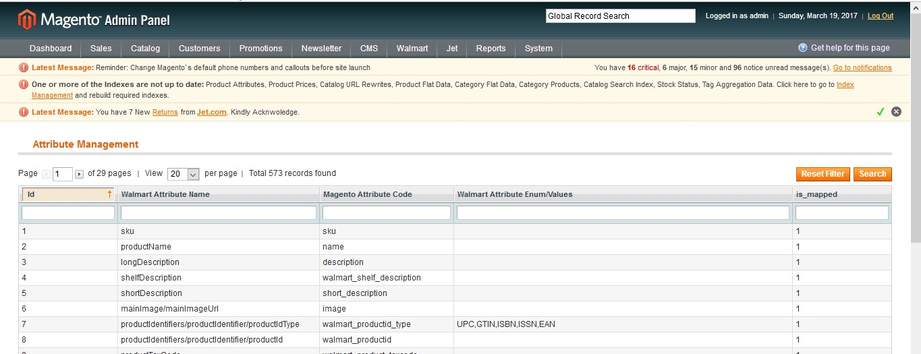This screenshot has height=354, width=921.
Task: Sort the table by the Id column header
Action: point(67,194)
